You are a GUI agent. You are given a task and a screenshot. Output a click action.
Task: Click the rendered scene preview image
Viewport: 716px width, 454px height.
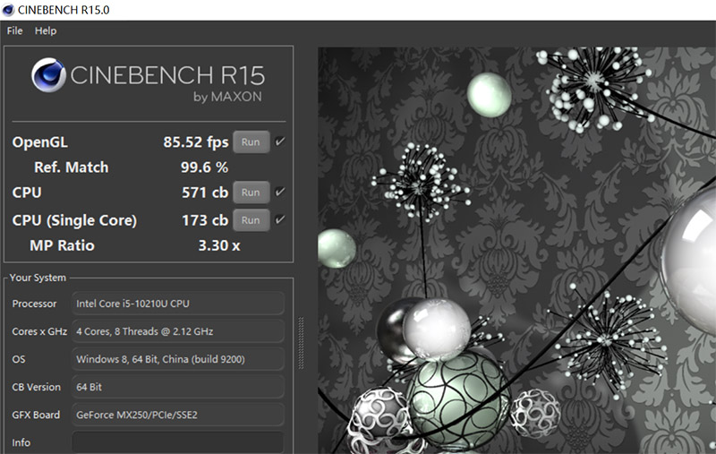517,251
